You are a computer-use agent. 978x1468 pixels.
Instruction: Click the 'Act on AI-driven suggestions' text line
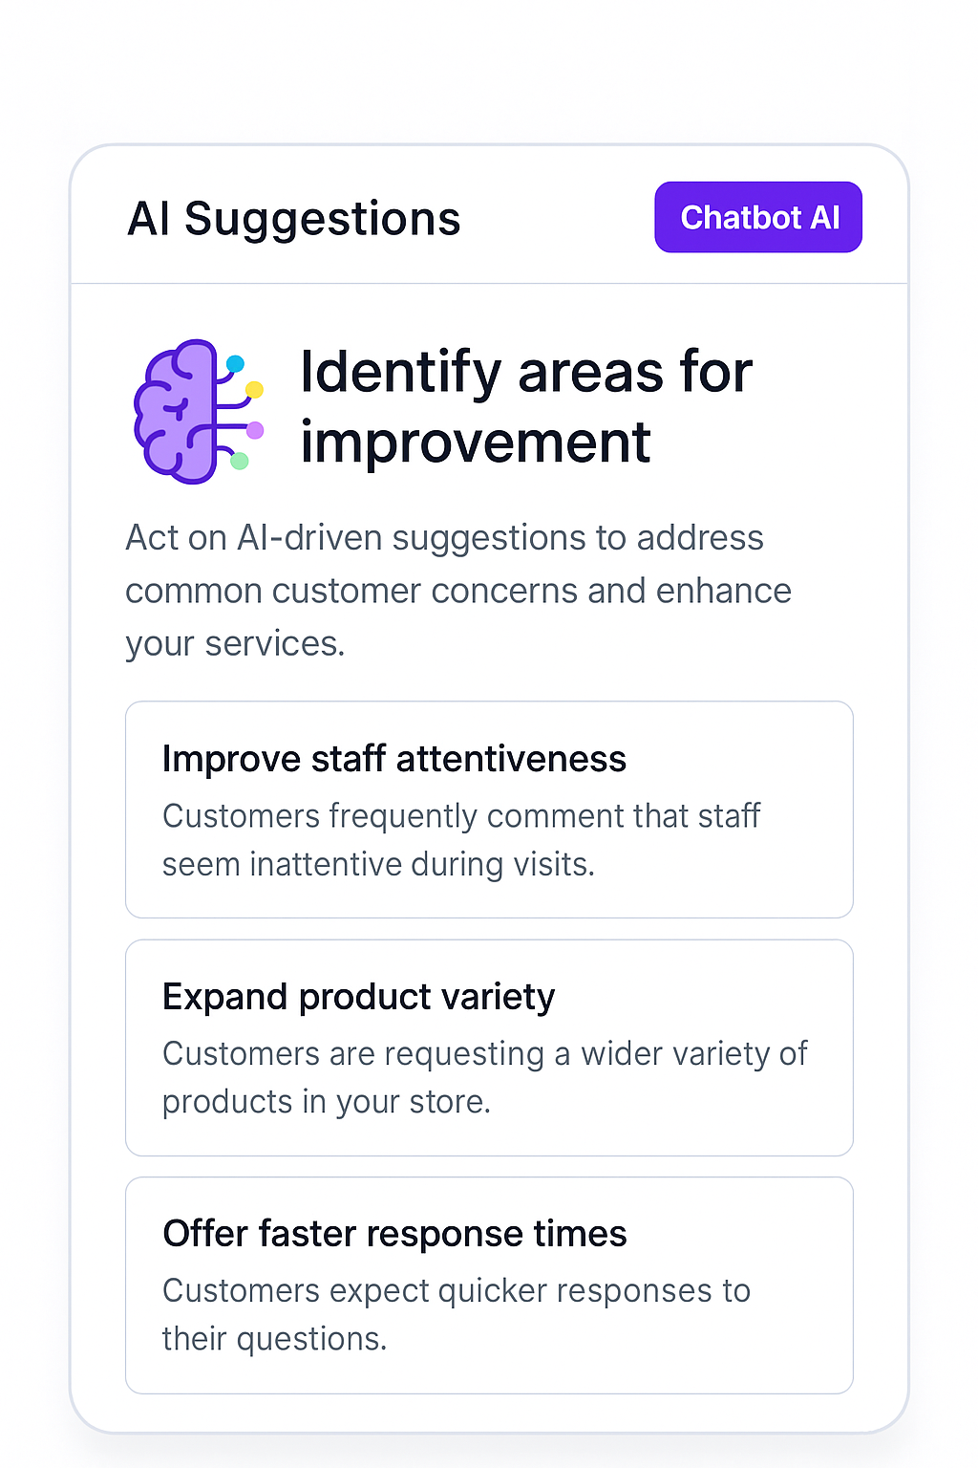point(444,538)
